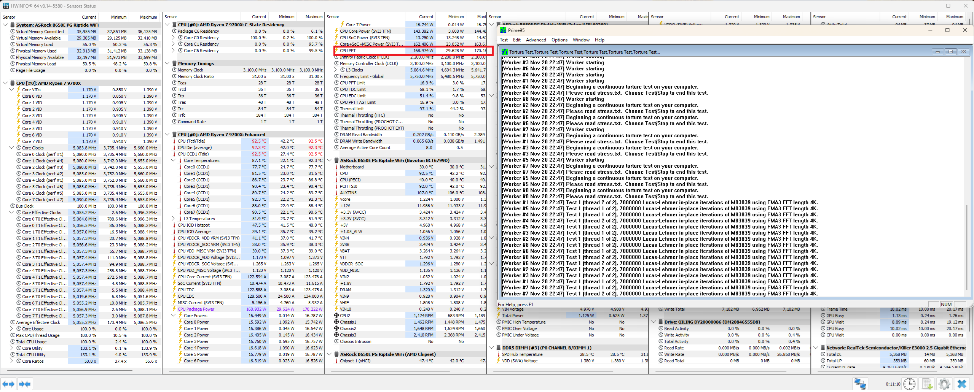Open sensor settings via the gear icon
This screenshot has height=392, width=974.
[944, 384]
